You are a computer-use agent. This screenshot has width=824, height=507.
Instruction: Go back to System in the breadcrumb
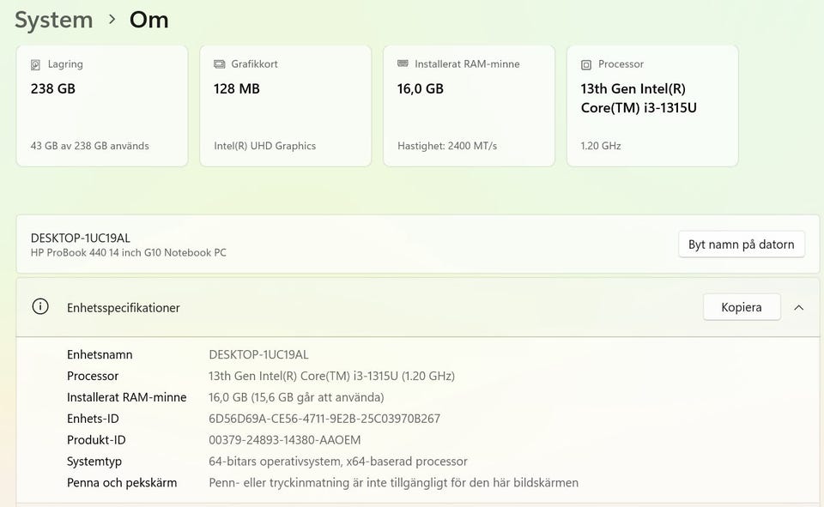[x=53, y=20]
